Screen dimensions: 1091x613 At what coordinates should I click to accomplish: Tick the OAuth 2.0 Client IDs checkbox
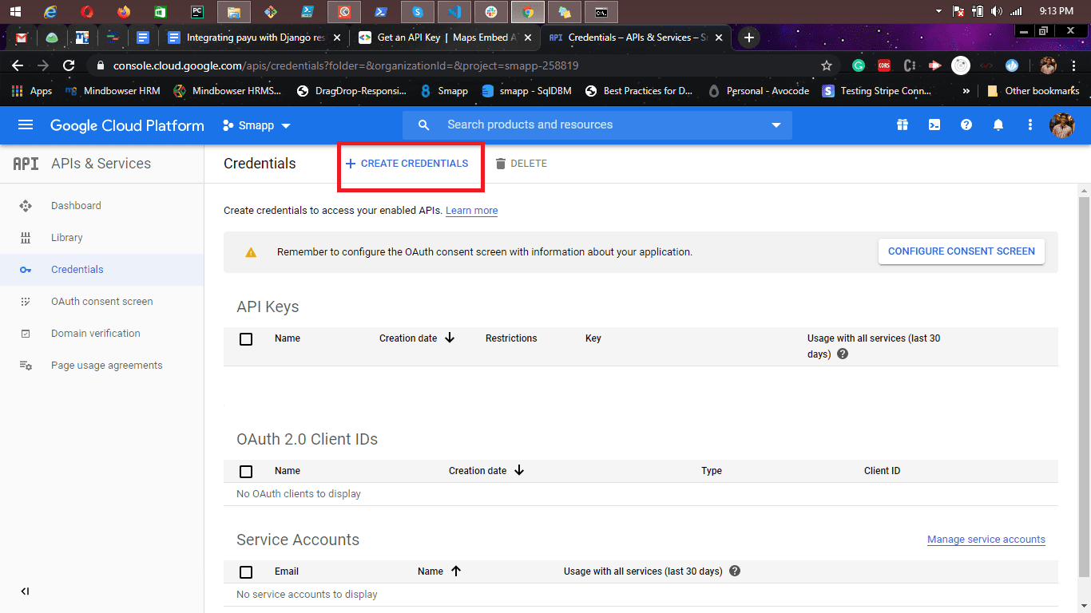(246, 472)
